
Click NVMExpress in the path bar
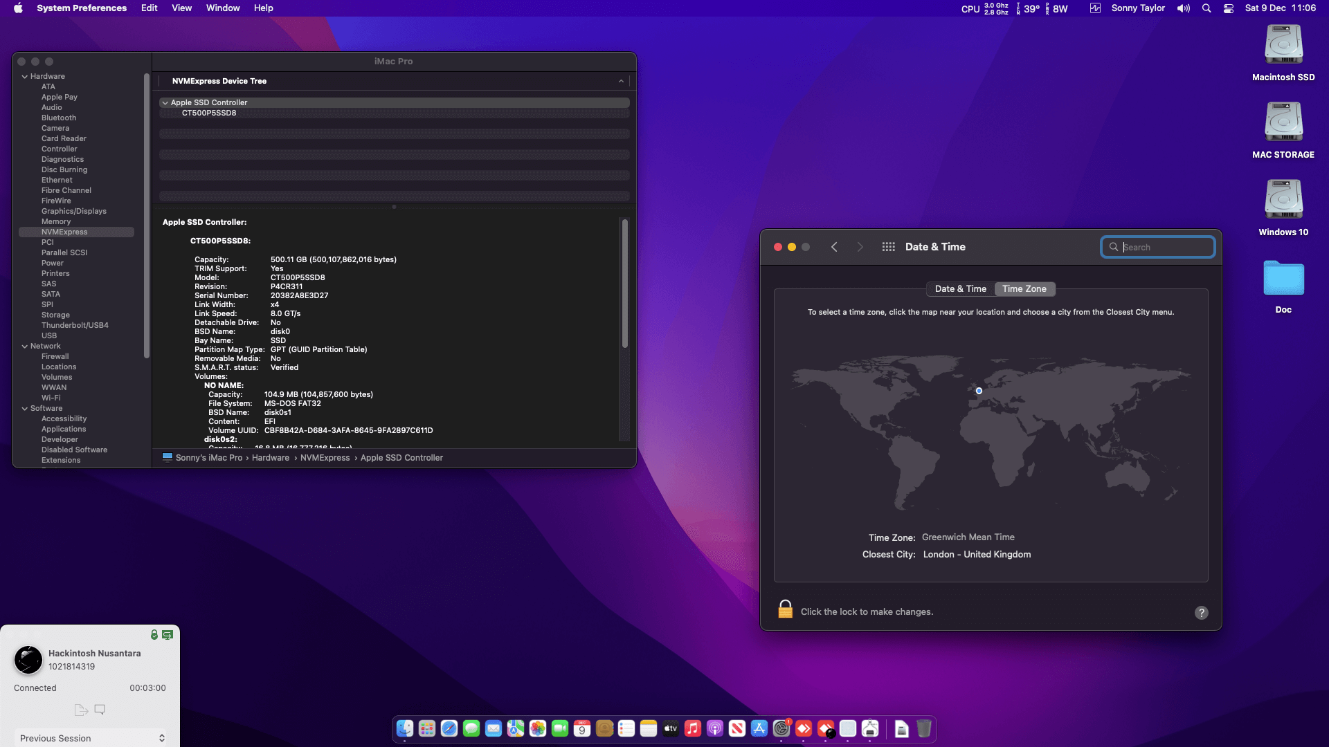coord(325,458)
